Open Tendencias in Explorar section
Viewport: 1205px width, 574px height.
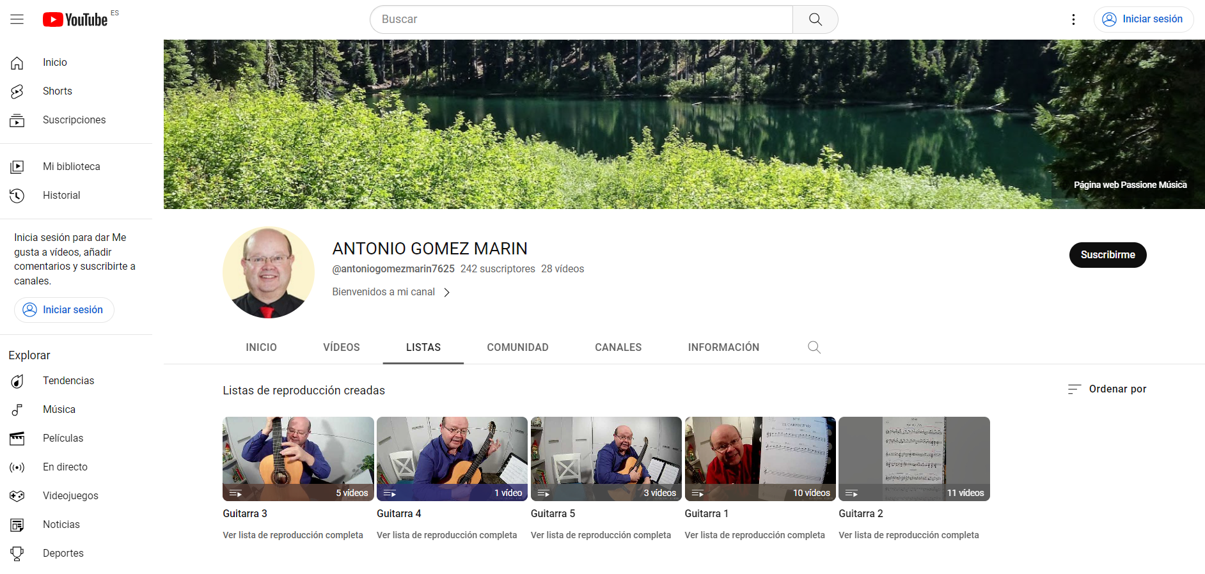(68, 381)
